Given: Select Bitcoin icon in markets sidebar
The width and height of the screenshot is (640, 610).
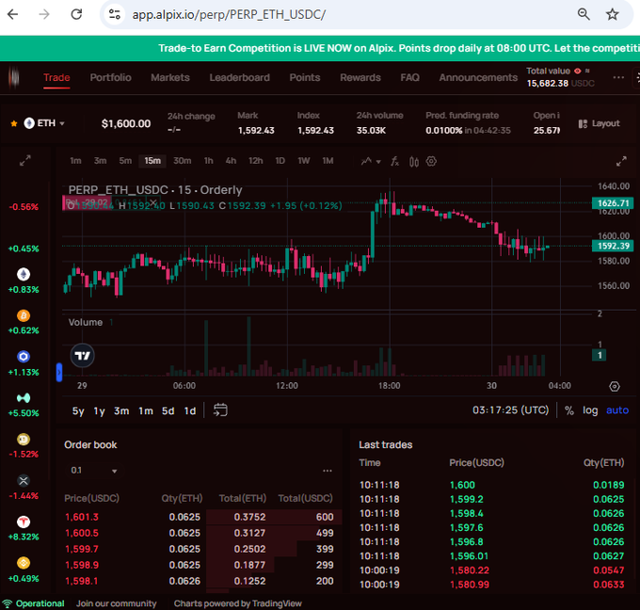Looking at the screenshot, I should [x=24, y=315].
